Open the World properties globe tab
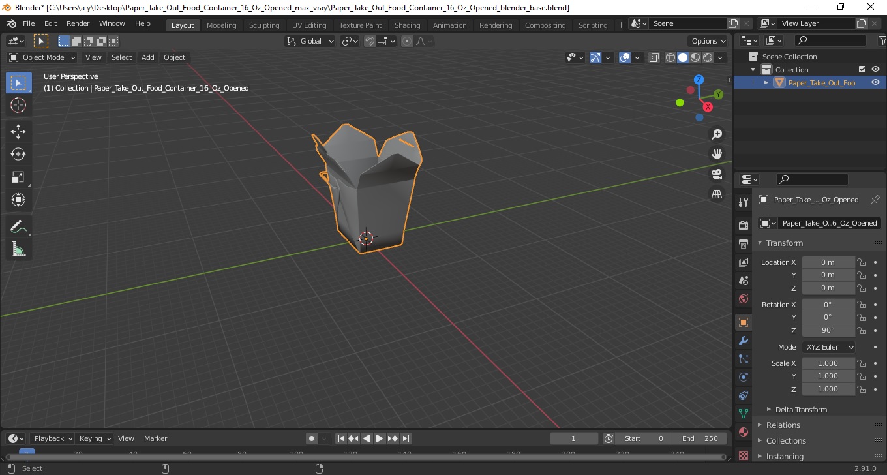This screenshot has height=475, width=887. click(x=743, y=299)
